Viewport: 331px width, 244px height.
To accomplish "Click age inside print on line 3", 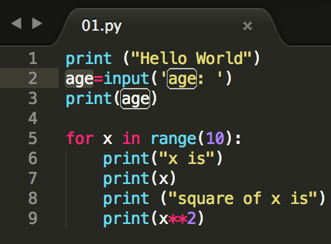I will pyautogui.click(x=135, y=99).
